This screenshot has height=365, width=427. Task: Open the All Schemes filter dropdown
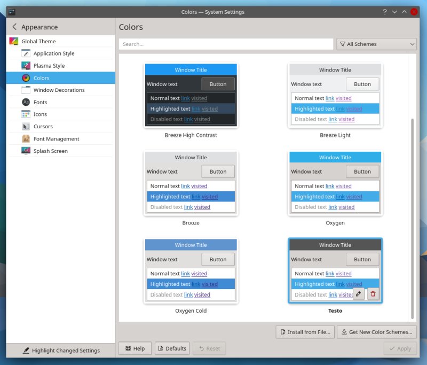pos(376,44)
